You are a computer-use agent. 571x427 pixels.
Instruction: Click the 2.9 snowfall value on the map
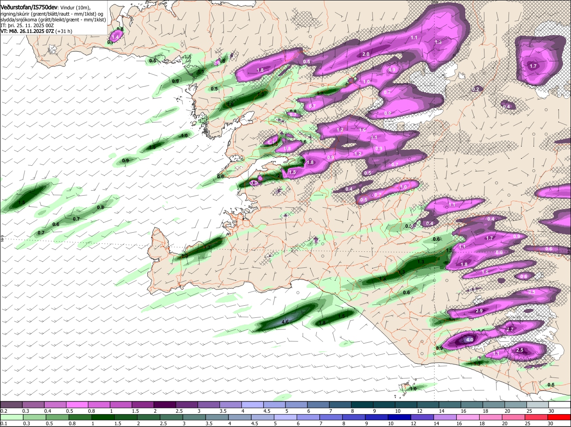pyautogui.click(x=479, y=311)
